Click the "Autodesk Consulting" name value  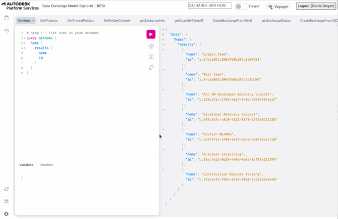pyautogui.click(x=222, y=154)
